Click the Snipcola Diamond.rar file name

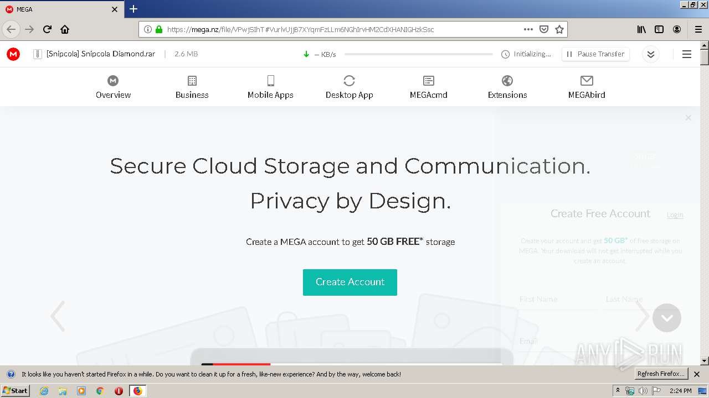click(101, 54)
